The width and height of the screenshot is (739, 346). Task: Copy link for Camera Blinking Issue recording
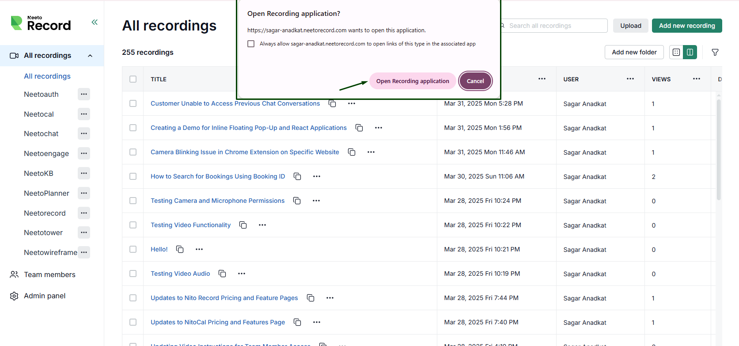[x=352, y=152]
